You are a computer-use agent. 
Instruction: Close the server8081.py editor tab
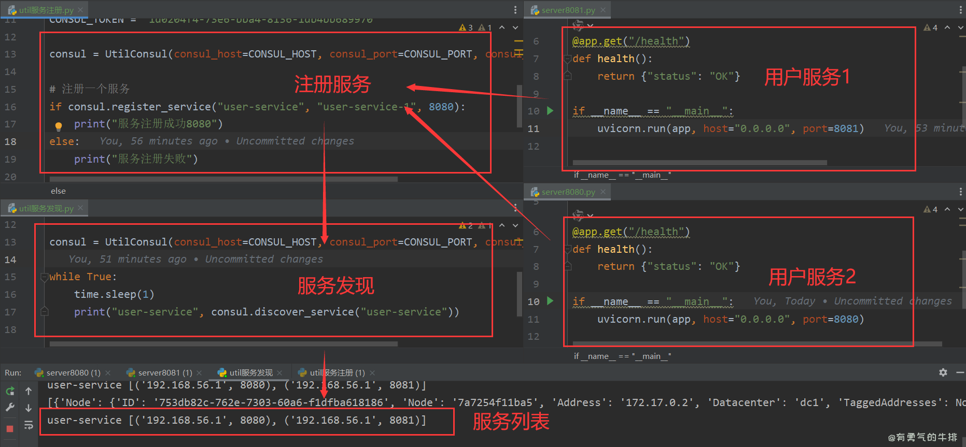coord(603,10)
